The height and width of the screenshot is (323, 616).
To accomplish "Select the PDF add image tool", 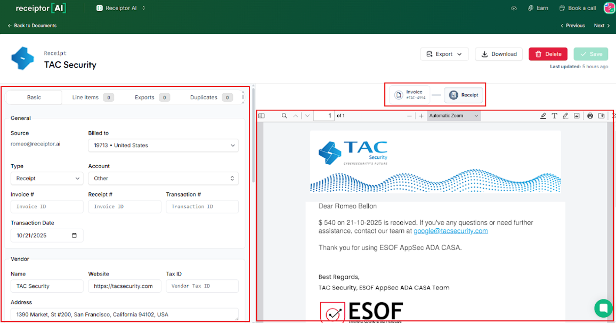I will [x=577, y=116].
